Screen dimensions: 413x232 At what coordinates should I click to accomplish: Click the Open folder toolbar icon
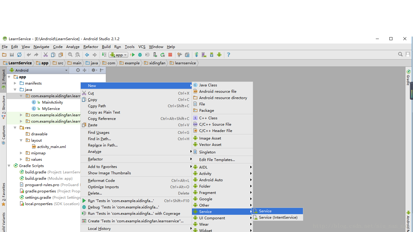click(4, 55)
